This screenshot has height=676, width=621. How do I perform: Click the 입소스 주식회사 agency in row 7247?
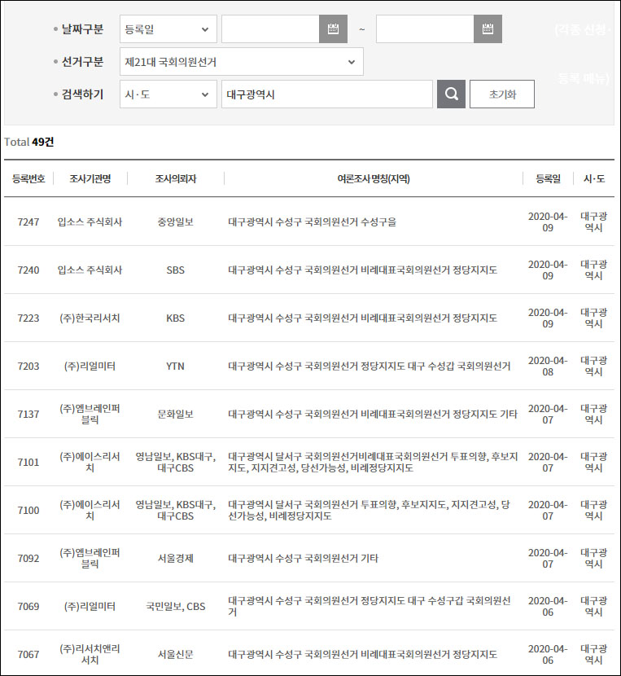pos(90,222)
